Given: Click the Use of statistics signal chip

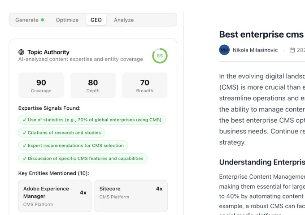Looking at the screenshot, I should tap(92, 120).
